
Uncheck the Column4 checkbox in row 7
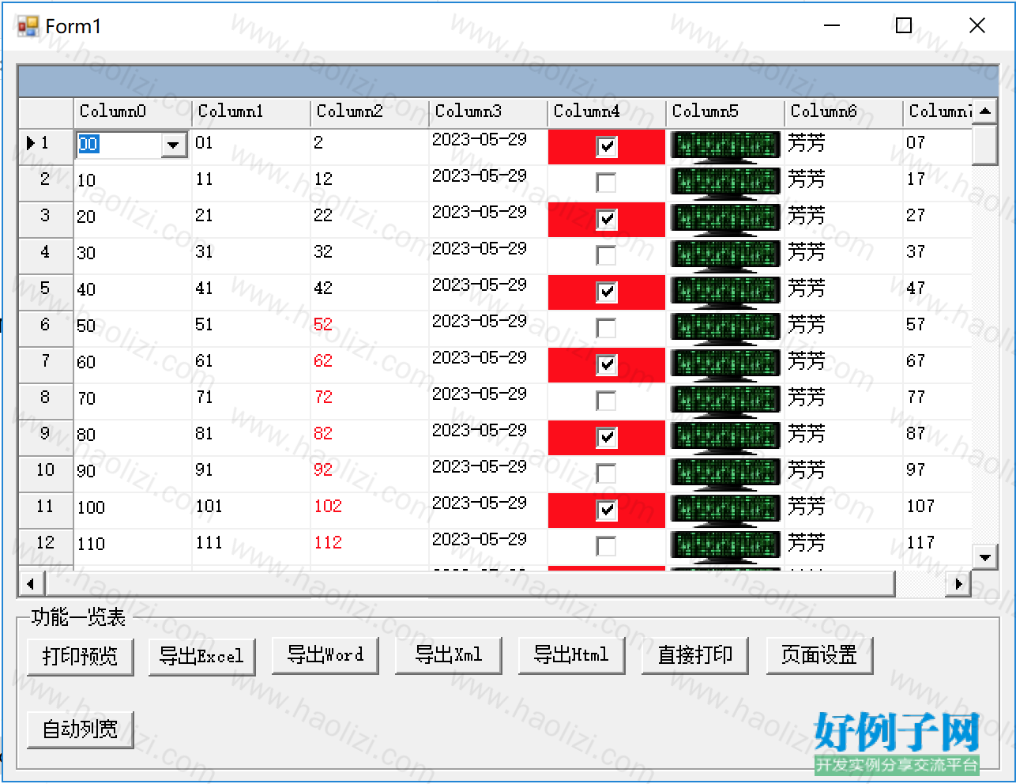(x=606, y=364)
